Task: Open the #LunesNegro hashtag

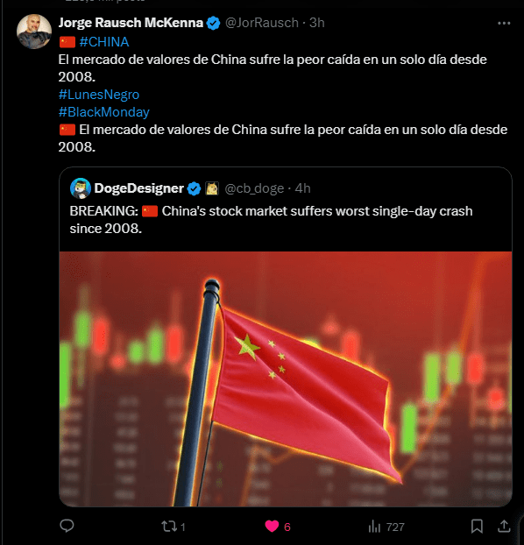Action: pos(99,95)
